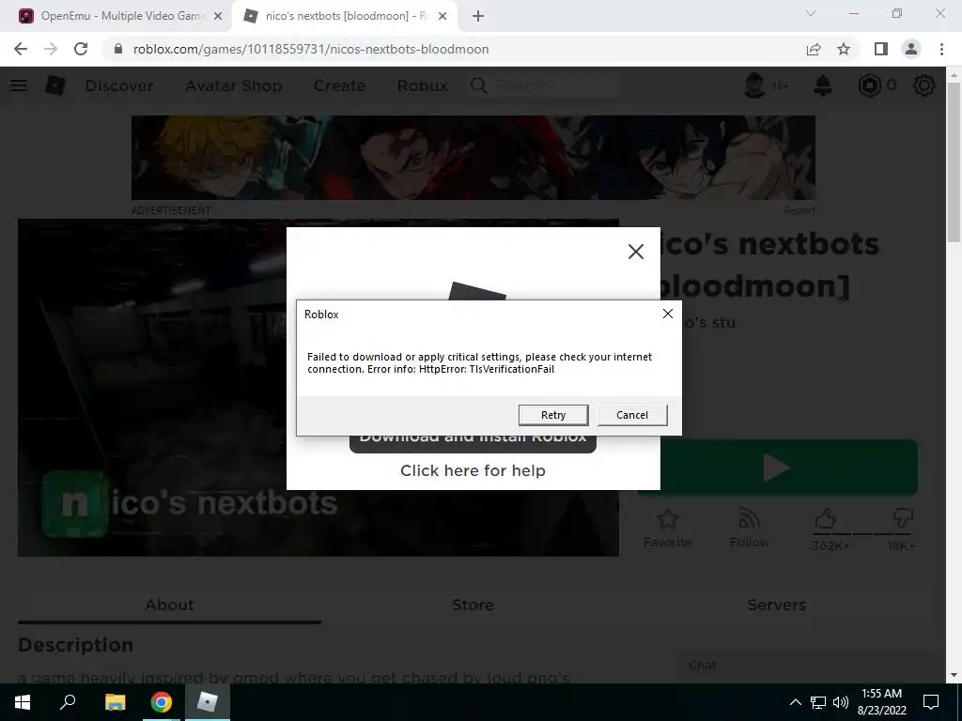962x721 pixels.
Task: Click the Roblox search field
Action: [x=545, y=85]
